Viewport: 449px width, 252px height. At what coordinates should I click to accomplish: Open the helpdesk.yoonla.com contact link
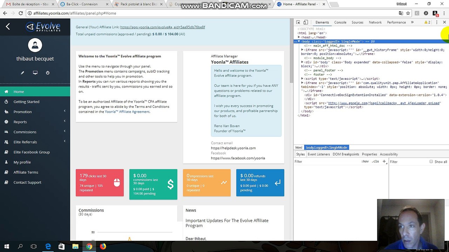233,148
